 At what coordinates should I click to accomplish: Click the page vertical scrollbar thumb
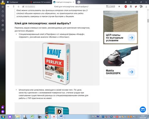148,21
